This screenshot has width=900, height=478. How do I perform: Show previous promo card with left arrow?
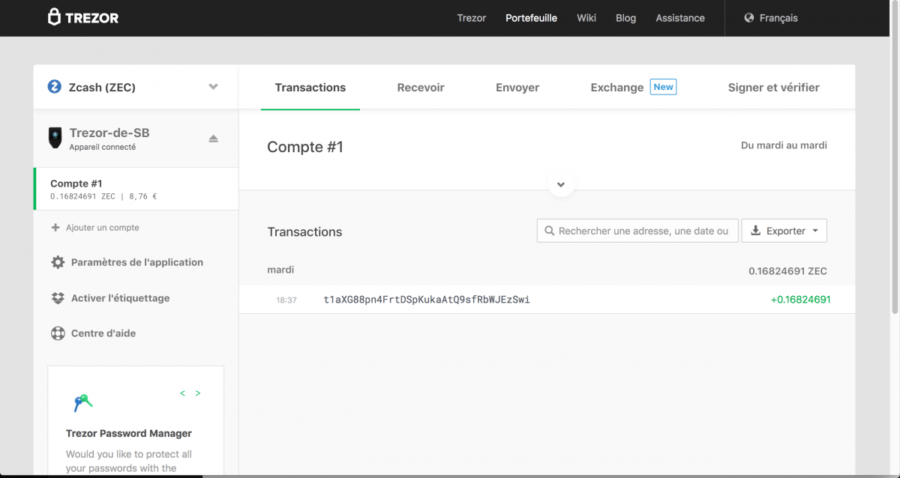click(x=182, y=393)
